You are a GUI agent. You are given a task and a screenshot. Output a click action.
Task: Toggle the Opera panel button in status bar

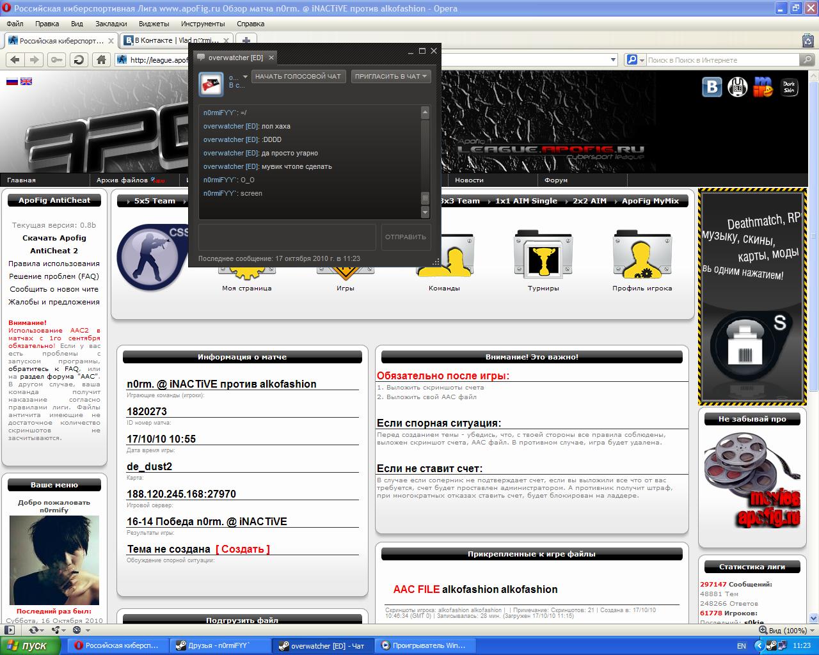(x=10, y=630)
